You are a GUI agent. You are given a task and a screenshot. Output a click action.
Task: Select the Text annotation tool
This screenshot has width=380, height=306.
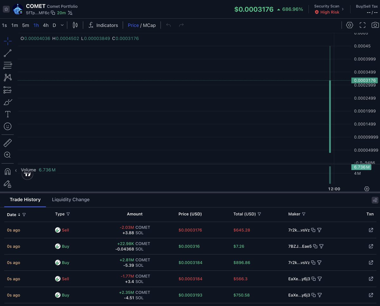pos(8,114)
